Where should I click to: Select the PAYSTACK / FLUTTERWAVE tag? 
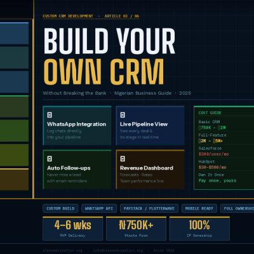click(149, 208)
